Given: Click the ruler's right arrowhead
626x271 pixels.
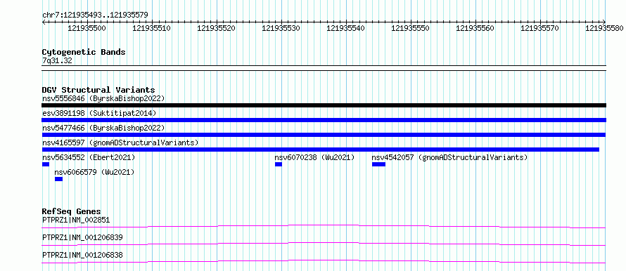Looking at the screenshot, I should 604,22.
